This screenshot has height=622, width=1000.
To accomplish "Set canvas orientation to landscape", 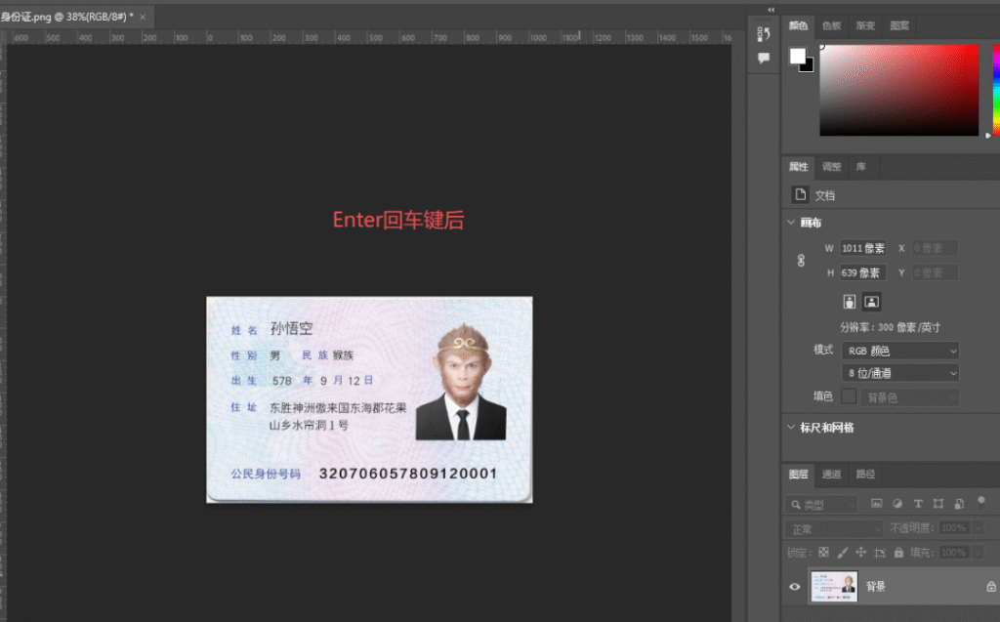I will tap(872, 302).
